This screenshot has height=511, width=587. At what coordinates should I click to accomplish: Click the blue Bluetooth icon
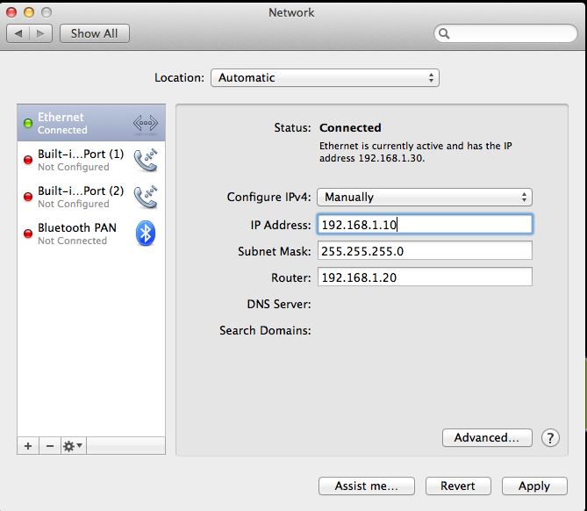(x=146, y=234)
